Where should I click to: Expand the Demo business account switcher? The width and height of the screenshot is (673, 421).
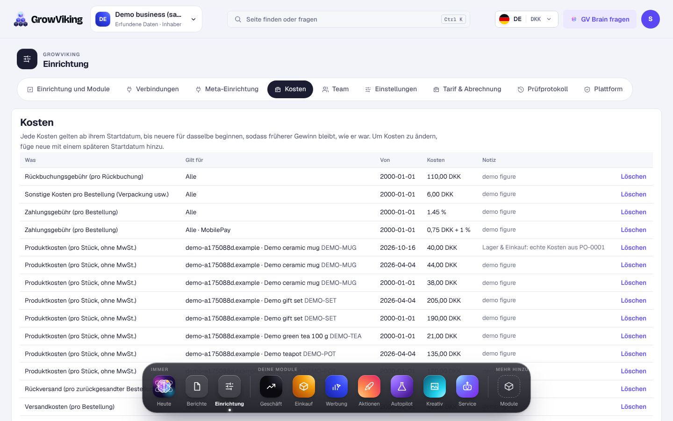pyautogui.click(x=146, y=19)
